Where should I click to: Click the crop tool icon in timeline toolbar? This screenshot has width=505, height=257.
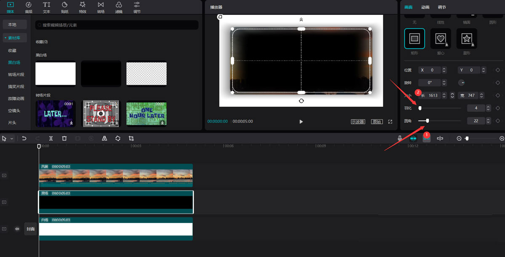tap(131, 138)
